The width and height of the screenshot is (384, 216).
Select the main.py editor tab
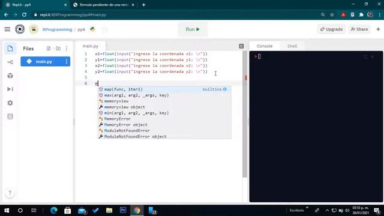91,46
